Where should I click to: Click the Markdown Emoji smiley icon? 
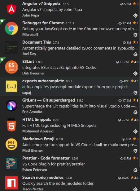coord(11,144)
